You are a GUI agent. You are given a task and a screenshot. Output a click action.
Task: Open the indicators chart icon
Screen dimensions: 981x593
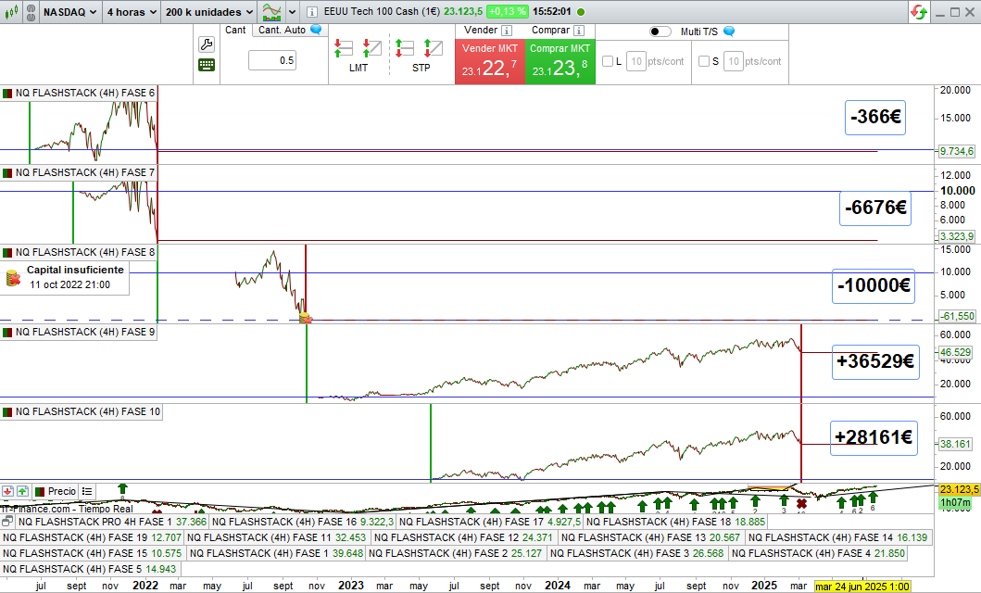tap(272, 12)
